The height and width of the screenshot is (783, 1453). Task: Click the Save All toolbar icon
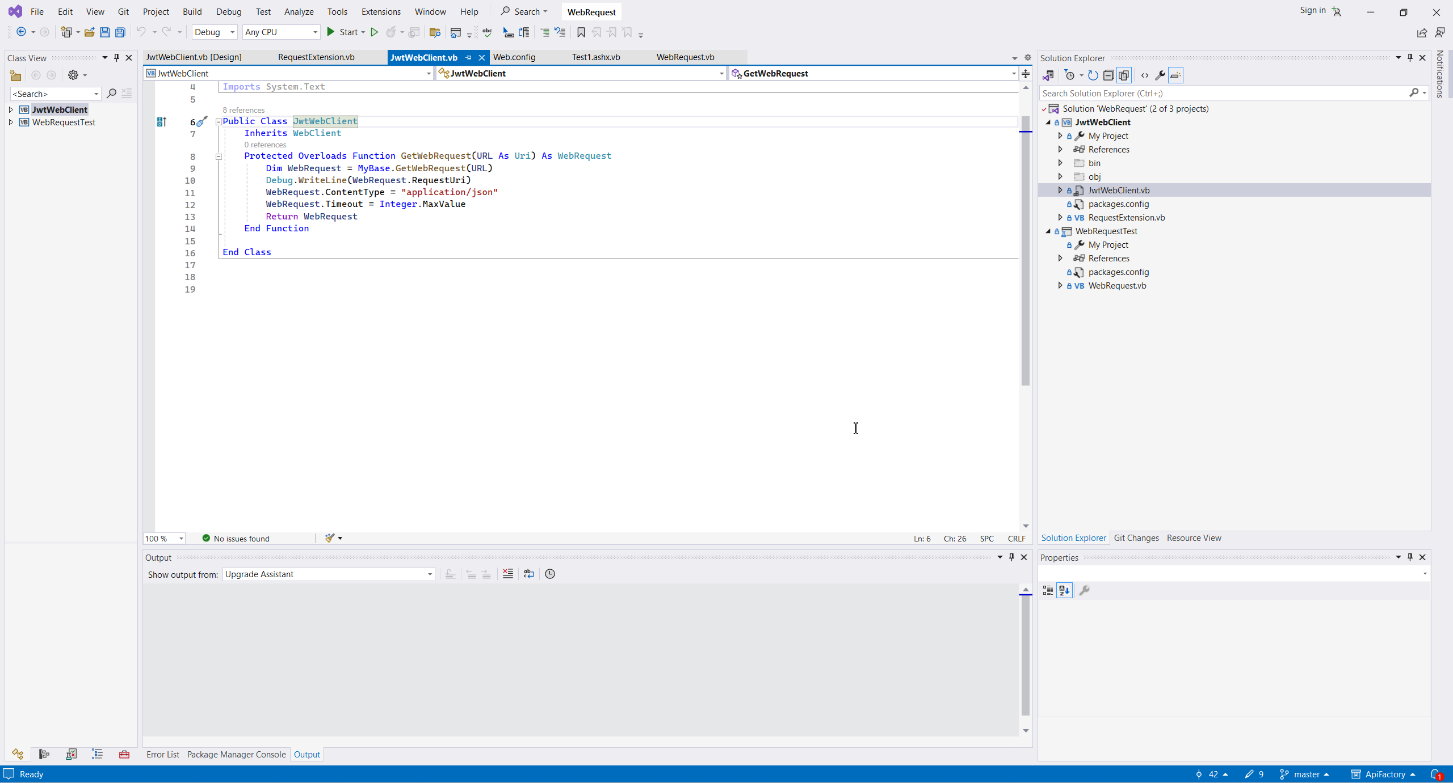120,32
